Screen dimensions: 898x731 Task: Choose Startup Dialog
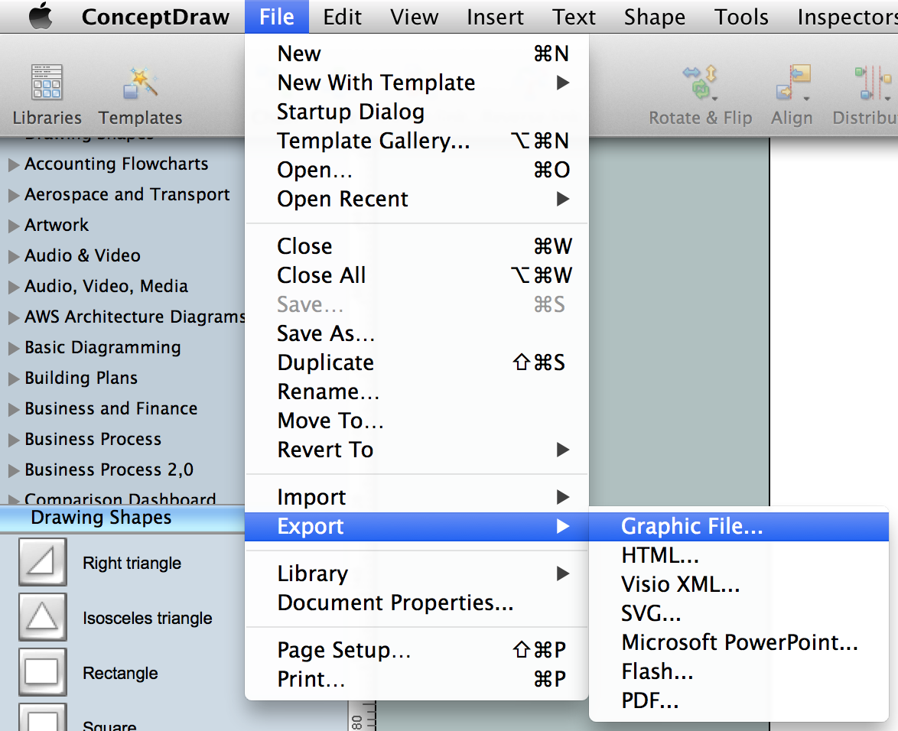tap(416, 112)
